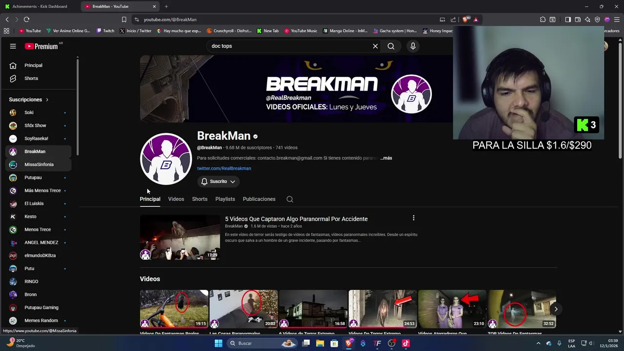The height and width of the screenshot is (351, 624).
Task: Open Shorts in the sidebar
Action: [39, 78]
